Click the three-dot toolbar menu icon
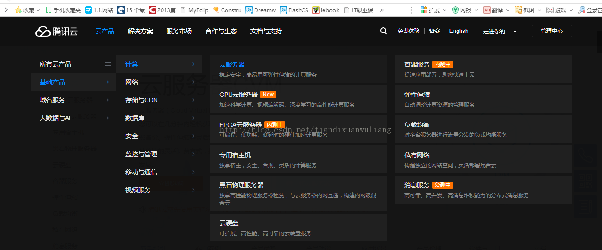 (412, 10)
